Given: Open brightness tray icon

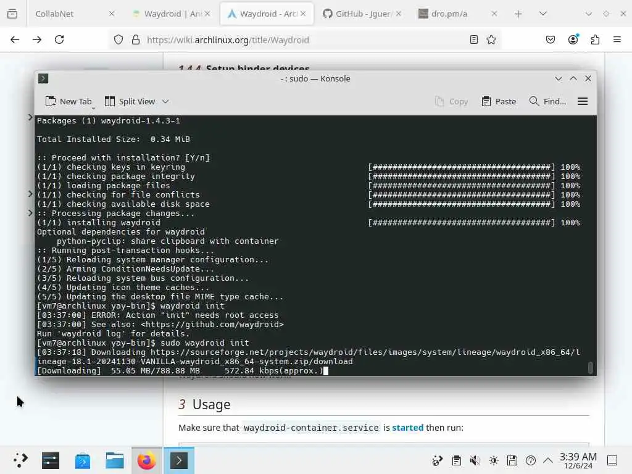Looking at the screenshot, I should pos(493,460).
